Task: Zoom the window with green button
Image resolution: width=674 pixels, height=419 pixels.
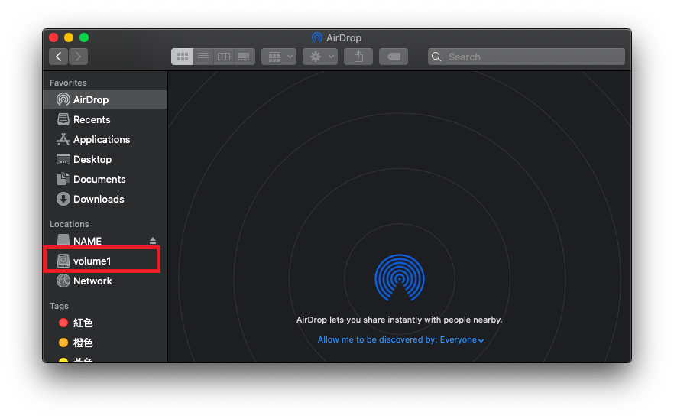Action: point(84,37)
